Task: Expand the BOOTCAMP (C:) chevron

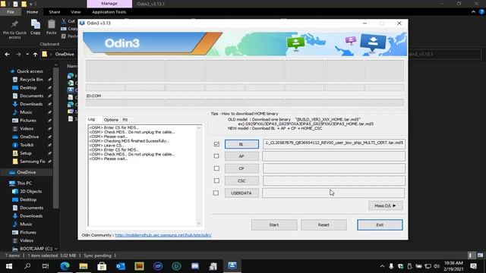Action: click(55, 249)
